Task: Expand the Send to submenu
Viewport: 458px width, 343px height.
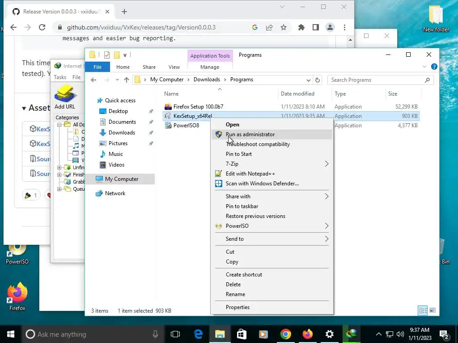Action: (271, 239)
